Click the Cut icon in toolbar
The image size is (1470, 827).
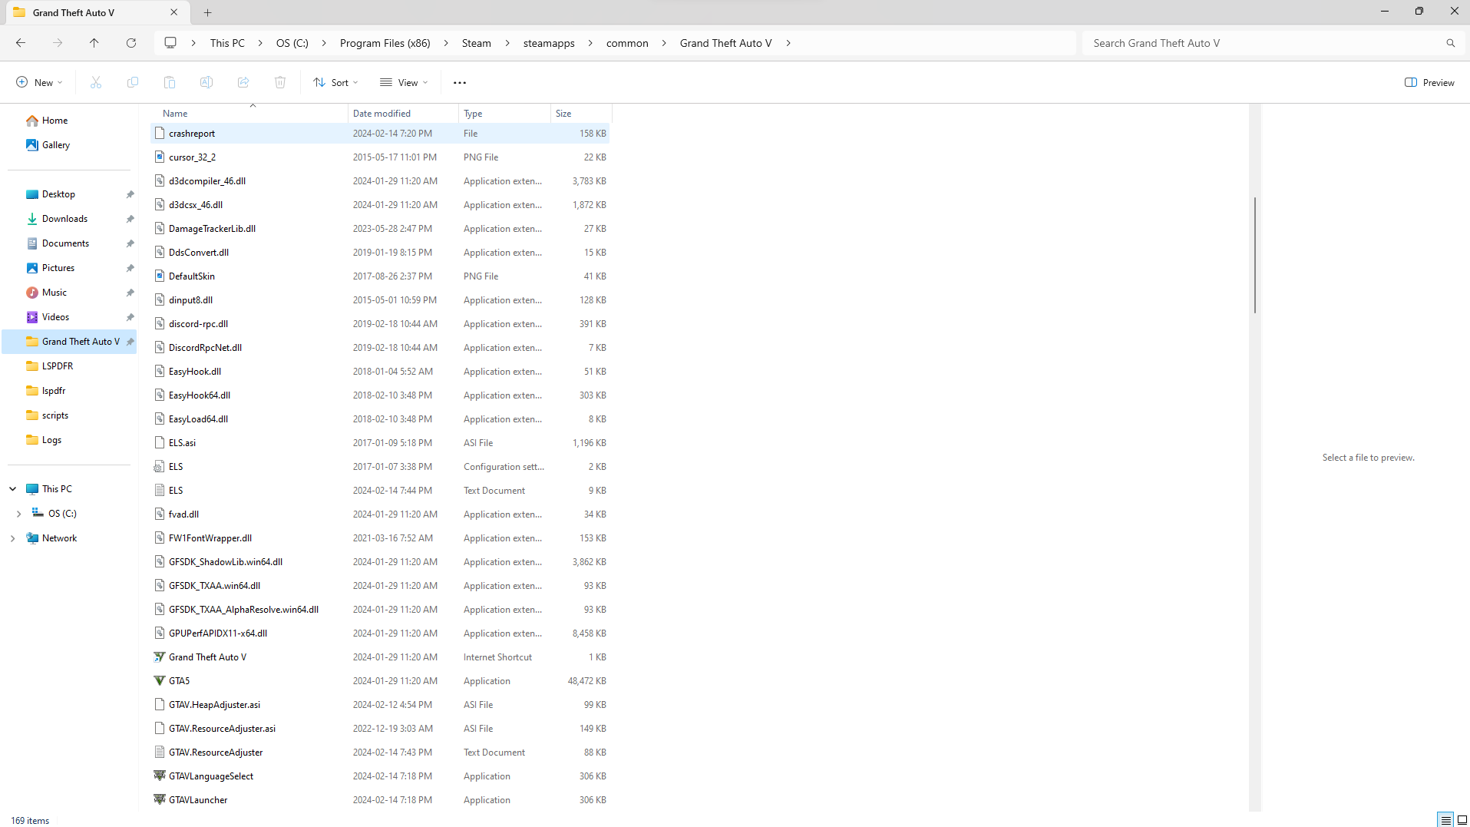(x=96, y=82)
